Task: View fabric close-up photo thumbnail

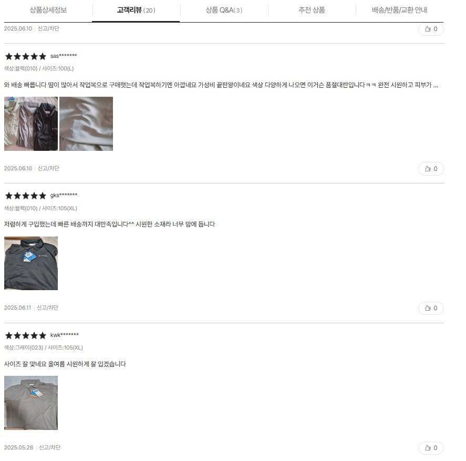Action: point(86,124)
